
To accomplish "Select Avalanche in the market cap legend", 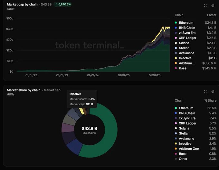I will click(x=186, y=53).
